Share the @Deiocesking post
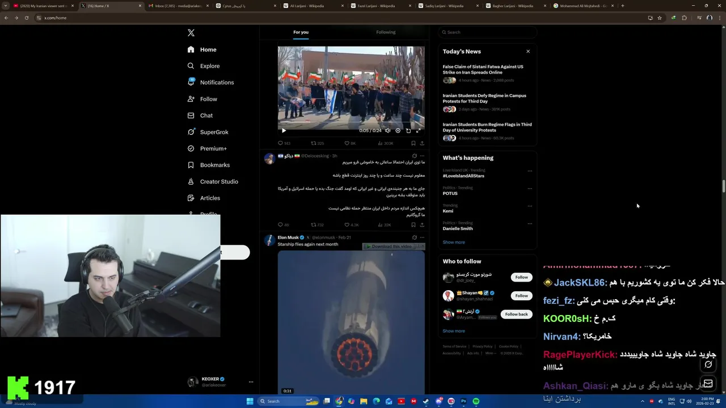Screen dimensions: 726x408 (422, 225)
